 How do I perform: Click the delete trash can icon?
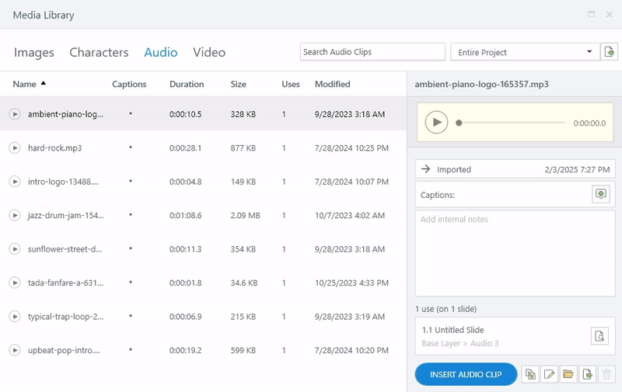[x=607, y=374]
